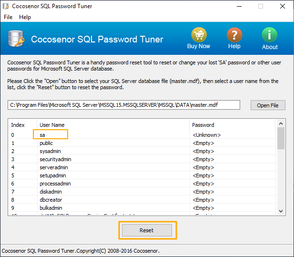Open the File menu
Viewport: 294px width, 257px height.
pyautogui.click(x=8, y=17)
